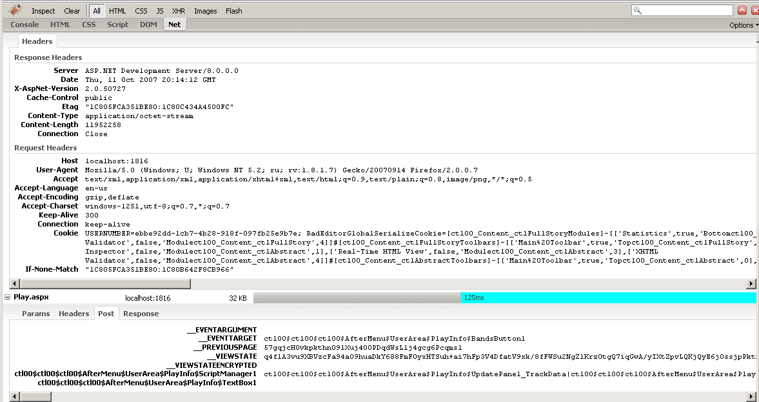Click the Accept-Language value en-us
This screenshot has width=759, height=402.
(x=96, y=188)
